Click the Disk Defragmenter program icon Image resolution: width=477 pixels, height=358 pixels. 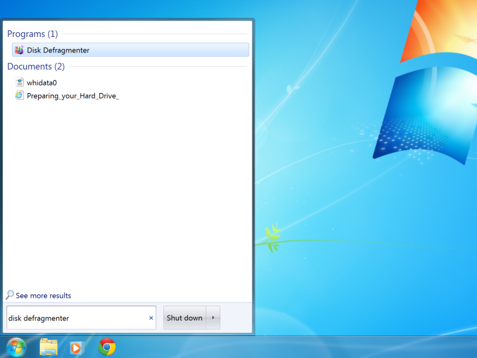pyautogui.click(x=18, y=50)
